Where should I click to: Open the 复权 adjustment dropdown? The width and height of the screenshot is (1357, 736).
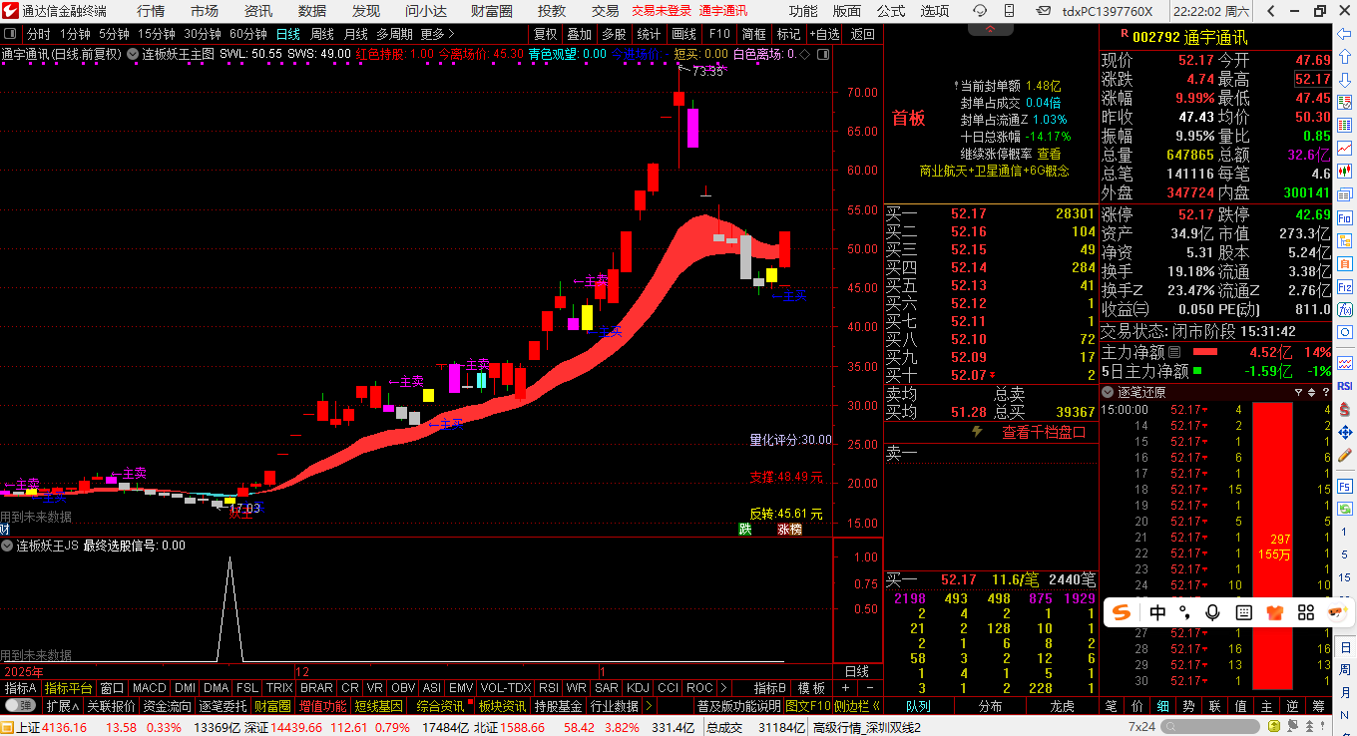545,34
